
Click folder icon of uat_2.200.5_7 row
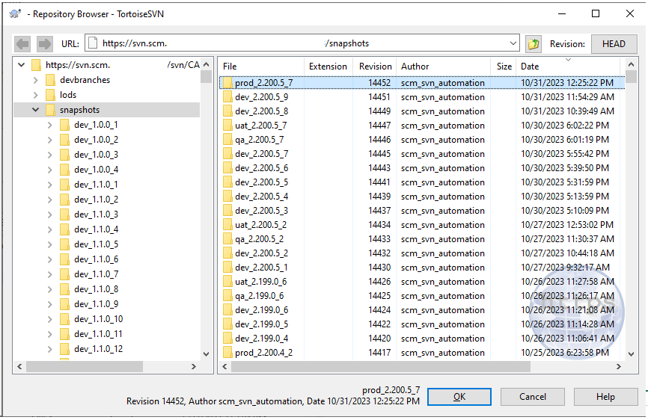tap(227, 126)
